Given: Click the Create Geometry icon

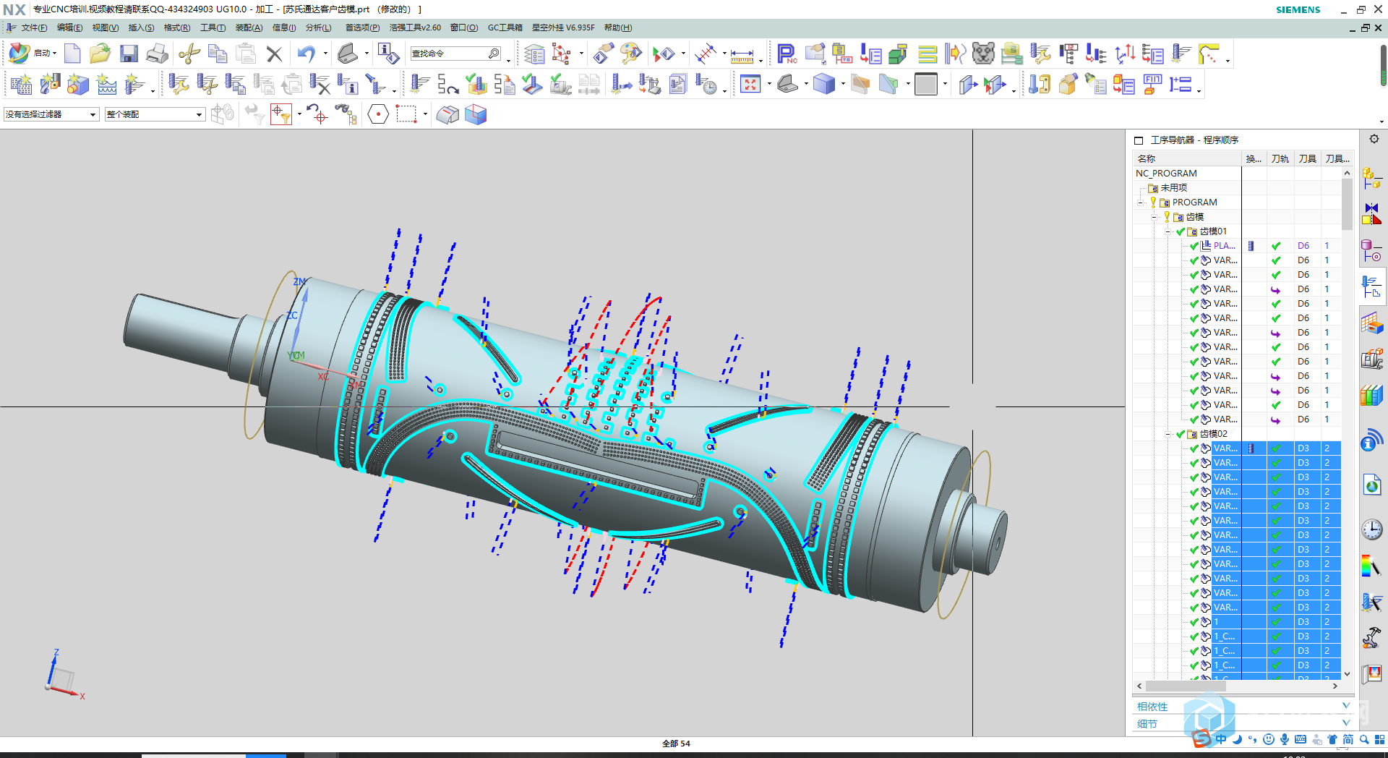Looking at the screenshot, I should click(78, 85).
